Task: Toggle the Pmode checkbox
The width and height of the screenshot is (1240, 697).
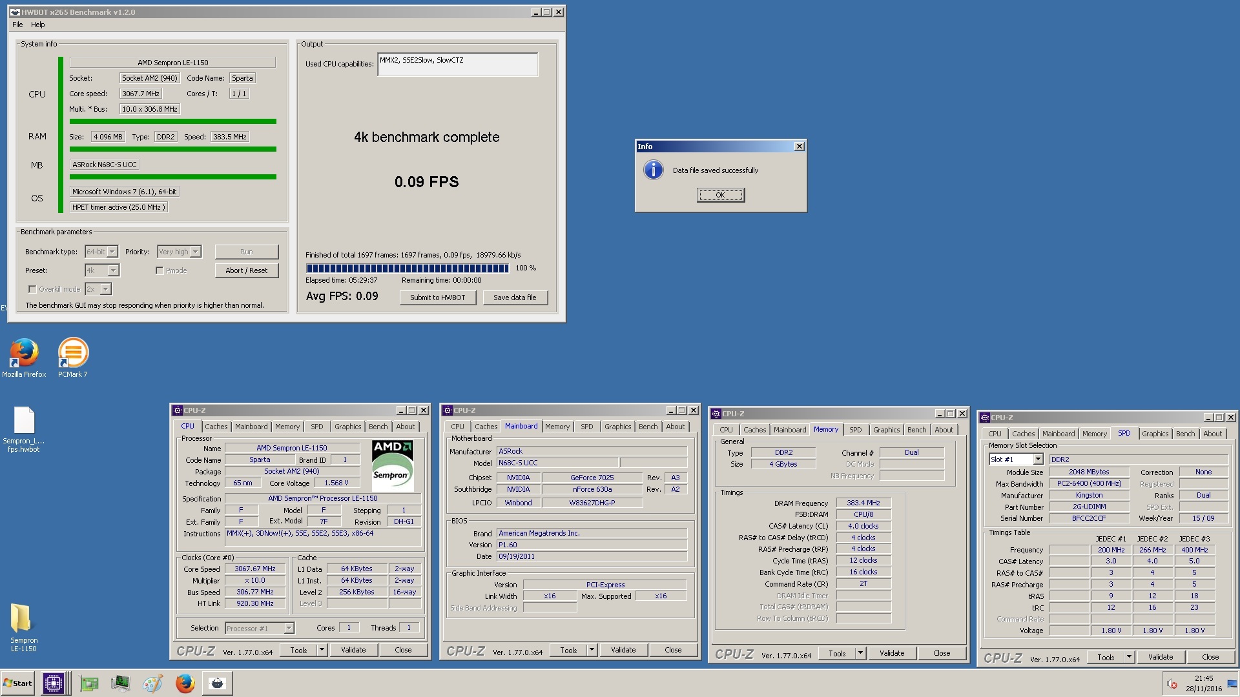Action: (x=160, y=270)
